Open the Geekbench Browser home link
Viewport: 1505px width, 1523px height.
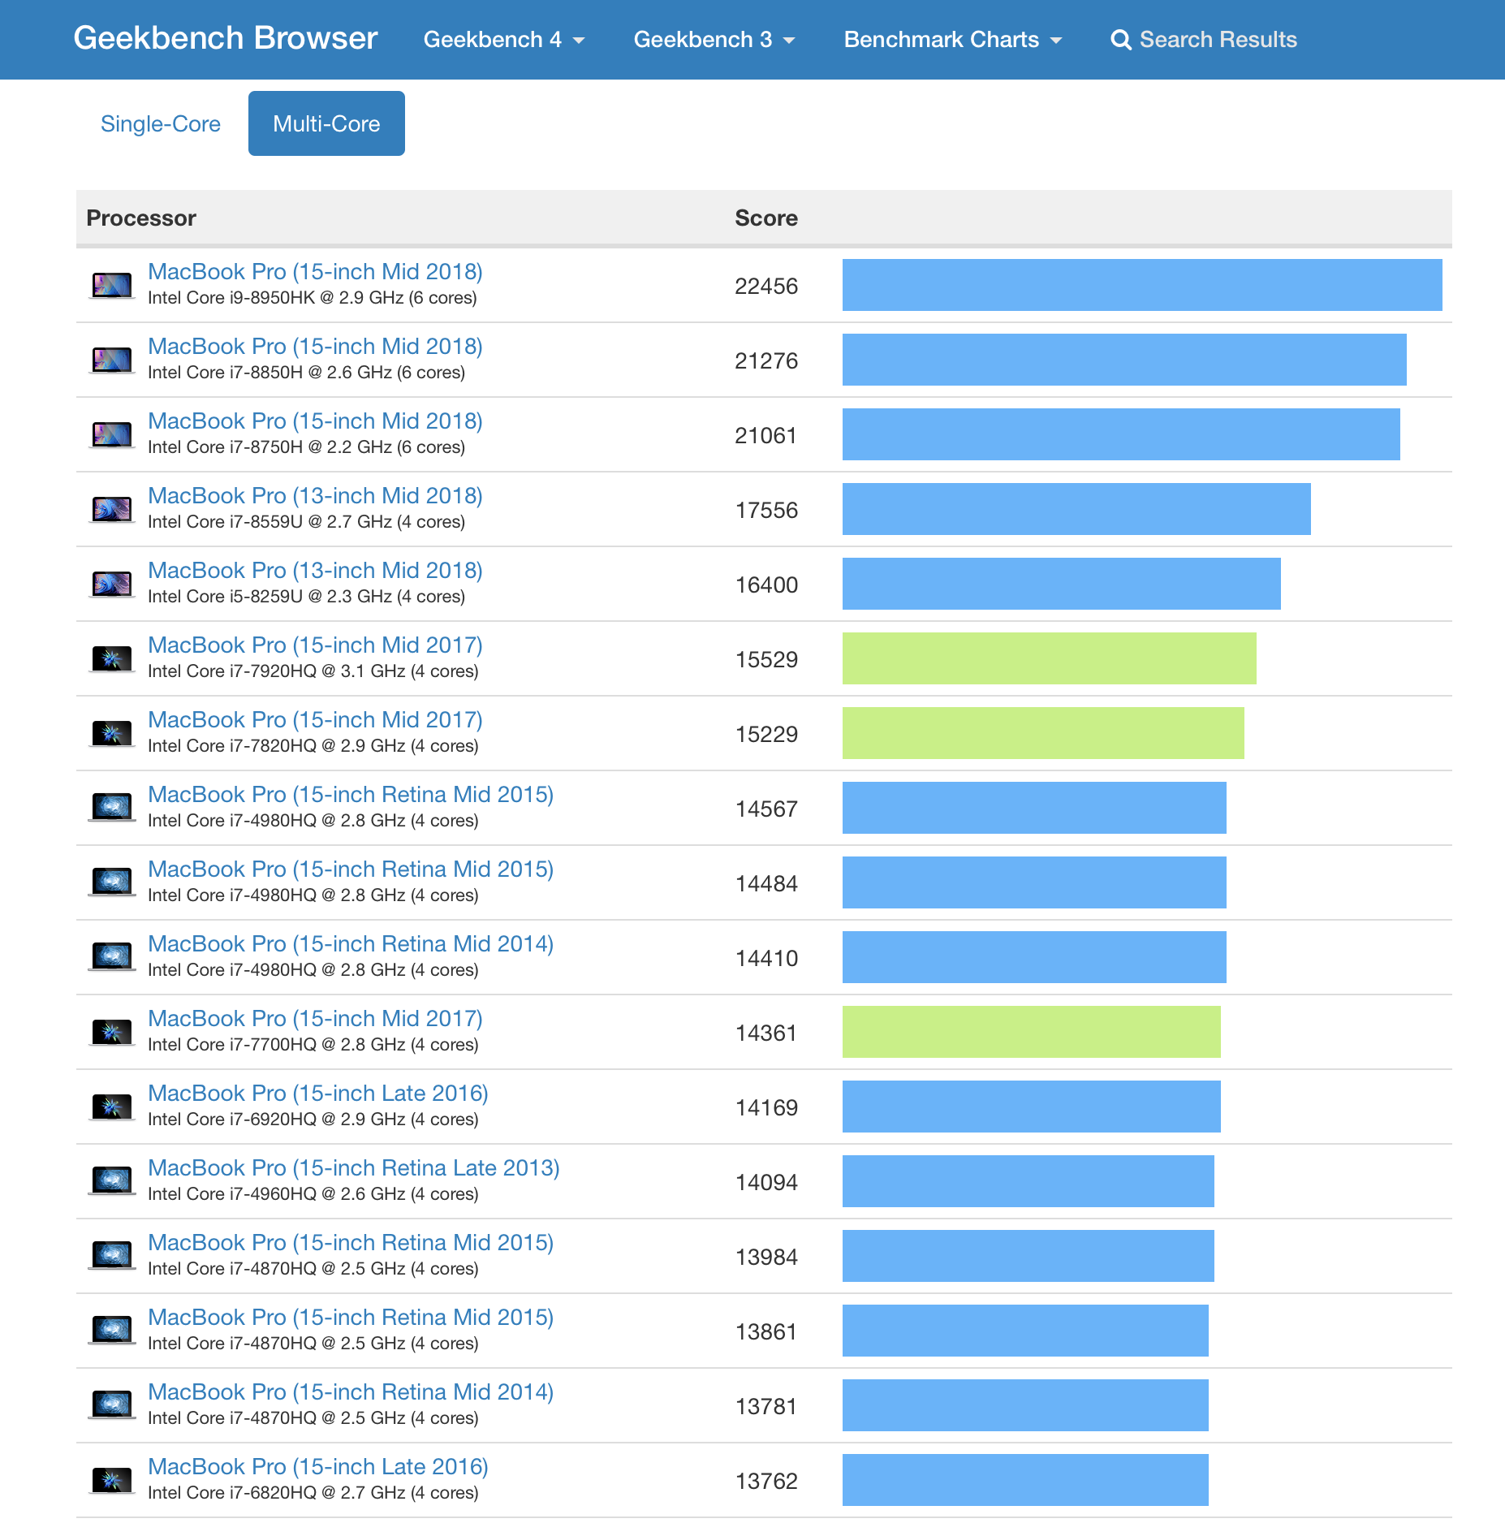[226, 38]
